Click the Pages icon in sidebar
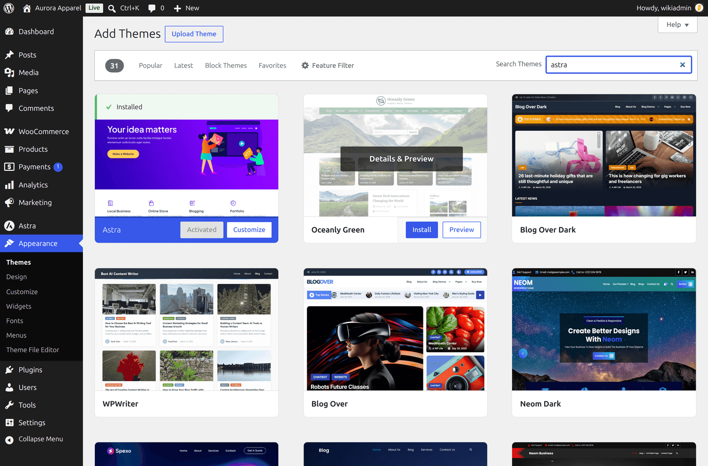 pos(9,91)
